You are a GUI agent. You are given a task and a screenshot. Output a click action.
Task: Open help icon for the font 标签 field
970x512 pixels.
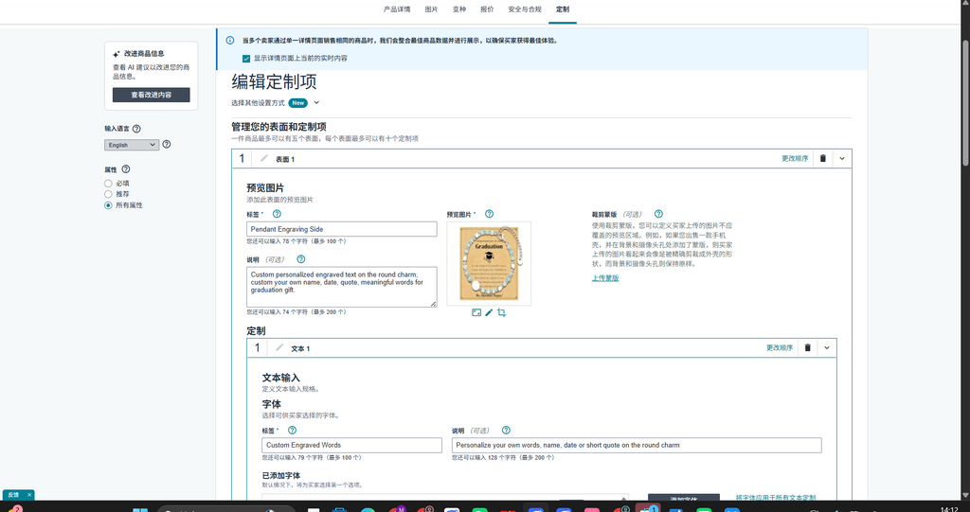click(x=292, y=431)
